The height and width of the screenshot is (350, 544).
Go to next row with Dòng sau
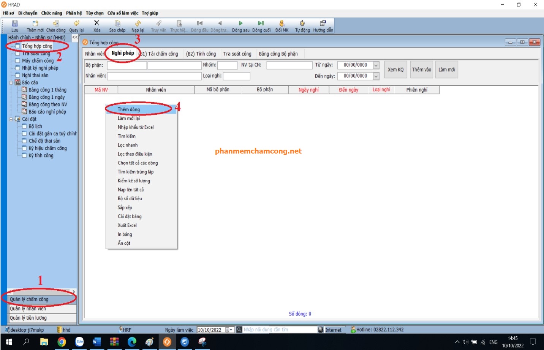(240, 24)
